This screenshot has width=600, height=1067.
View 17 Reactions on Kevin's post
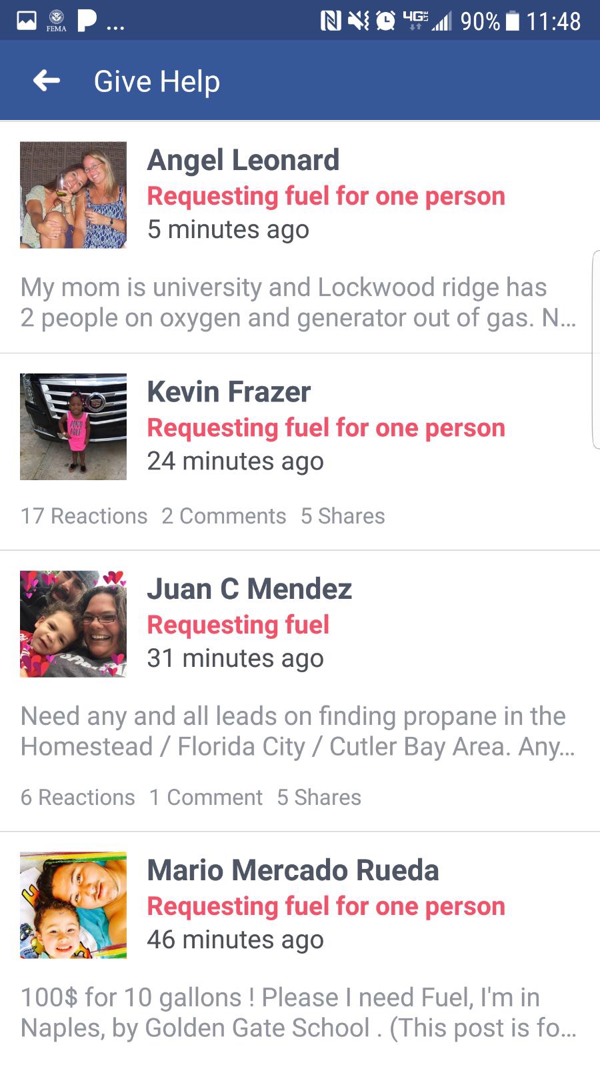[84, 516]
